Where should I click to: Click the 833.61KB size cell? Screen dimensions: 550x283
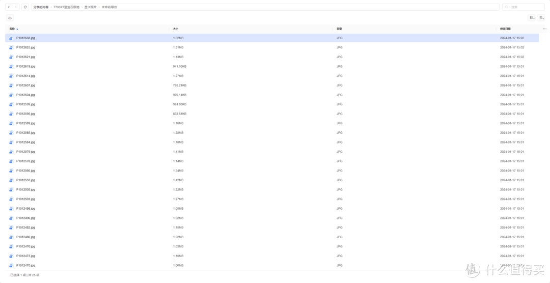point(180,114)
